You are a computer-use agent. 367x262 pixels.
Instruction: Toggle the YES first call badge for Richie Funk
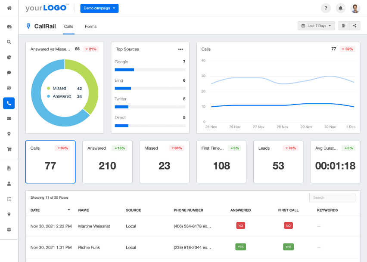point(288,247)
